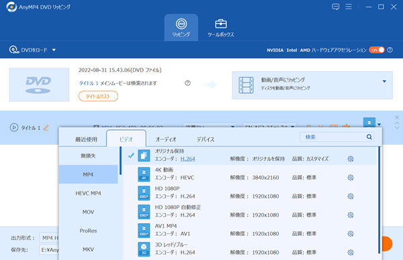Image resolution: width=403 pixels, height=260 pixels.
Task: Click the DVDをロード button
Action: pyautogui.click(x=28, y=50)
